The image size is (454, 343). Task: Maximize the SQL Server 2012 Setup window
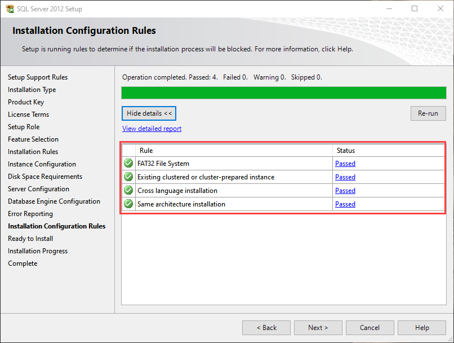pyautogui.click(x=415, y=9)
